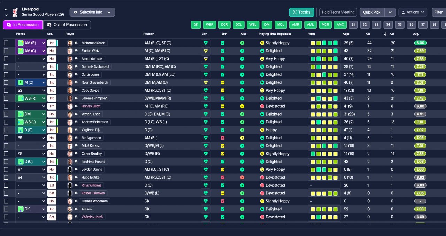Click Jayden Danns' silhouette portrait

70,170
